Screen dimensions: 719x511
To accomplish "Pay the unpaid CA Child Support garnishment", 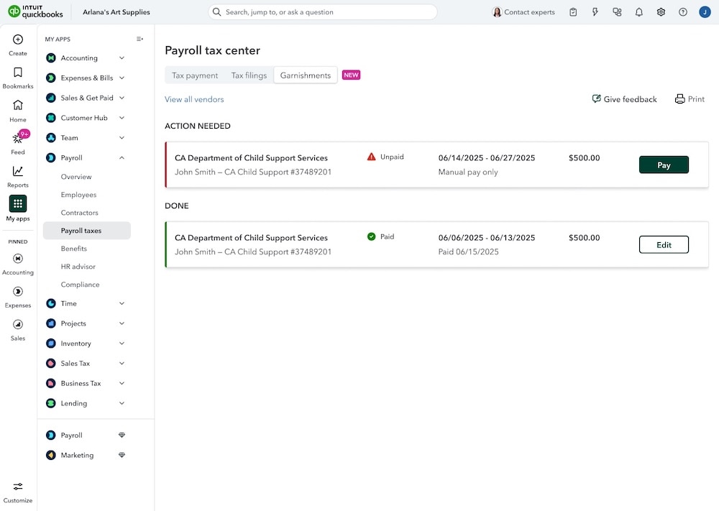I will (x=663, y=165).
